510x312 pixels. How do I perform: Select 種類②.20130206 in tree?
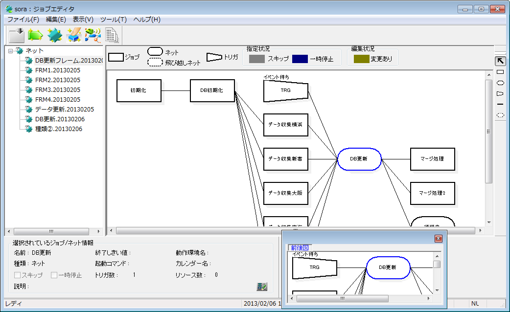point(59,129)
